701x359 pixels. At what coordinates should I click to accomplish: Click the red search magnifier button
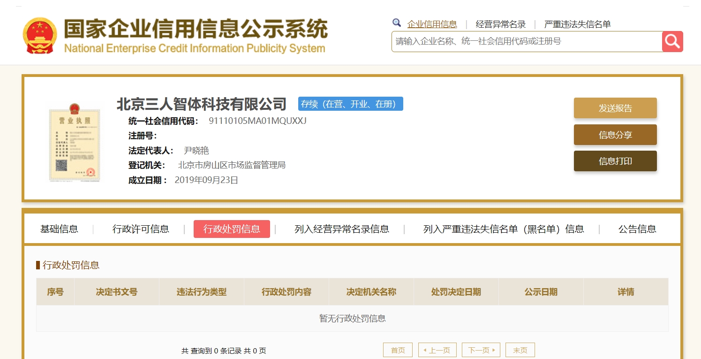(x=672, y=41)
